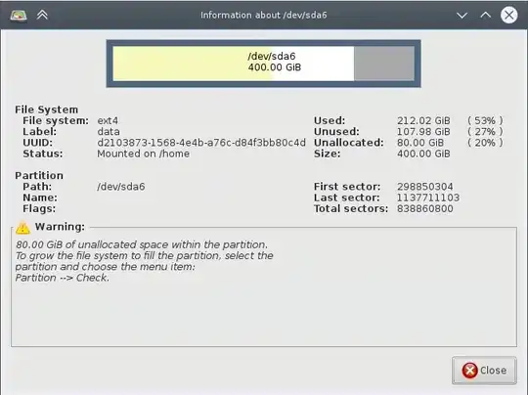The height and width of the screenshot is (395, 528).
Task: Minimize window with down-chevron icon
Action: (462, 15)
